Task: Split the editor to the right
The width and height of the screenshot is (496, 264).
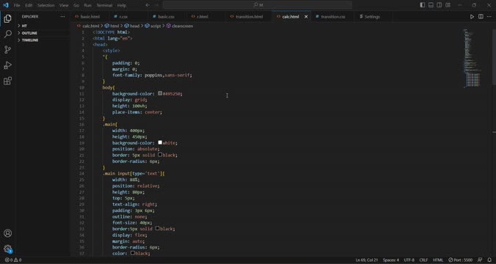Action: point(481,17)
